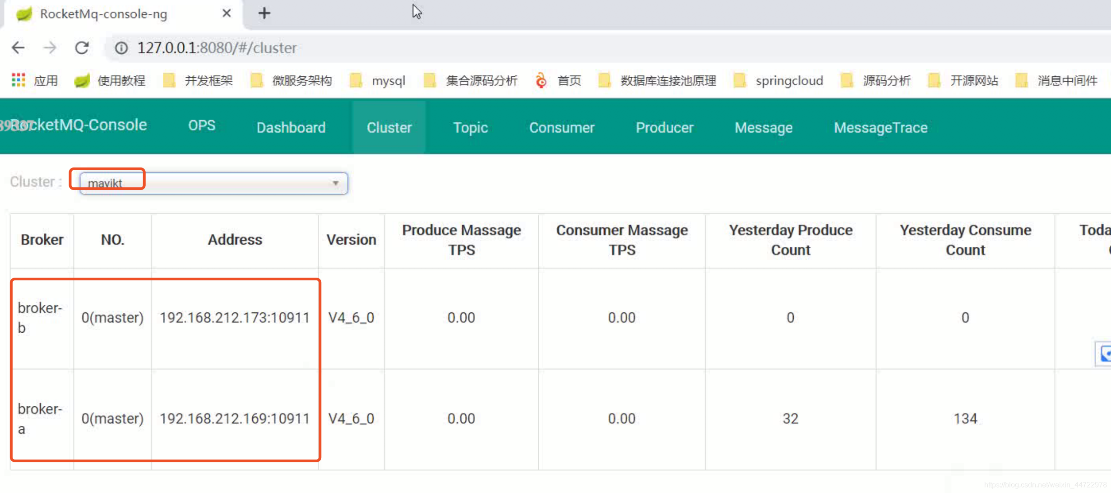The width and height of the screenshot is (1111, 493).
Task: Open the 数据库连接池原理 bookmark folder
Action: click(x=657, y=80)
